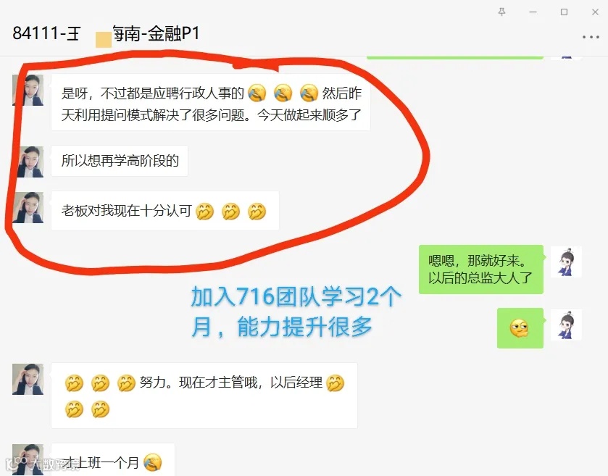Minimize the chat window
Image resolution: width=608 pixels, height=476 pixels.
pos(533,12)
